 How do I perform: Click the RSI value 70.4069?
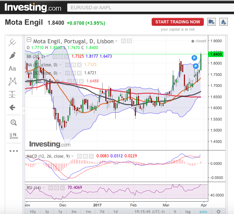click(74, 188)
